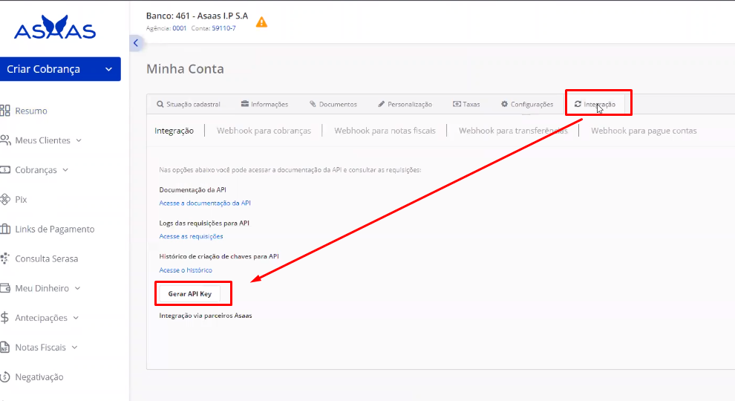Open Webhook para transferências sub-tab
735x401 pixels.
pyautogui.click(x=513, y=131)
